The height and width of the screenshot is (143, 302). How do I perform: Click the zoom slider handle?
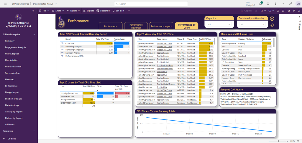[278, 141]
